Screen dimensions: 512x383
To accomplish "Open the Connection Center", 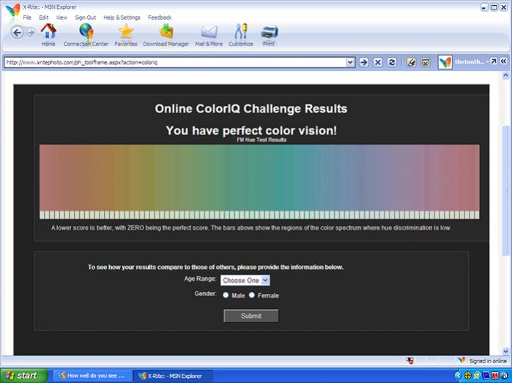I will pos(86,35).
